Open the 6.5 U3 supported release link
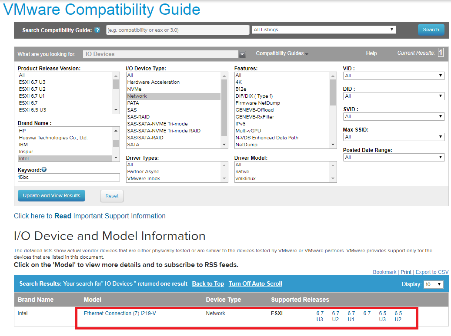This screenshot has height=336, width=451. click(383, 316)
